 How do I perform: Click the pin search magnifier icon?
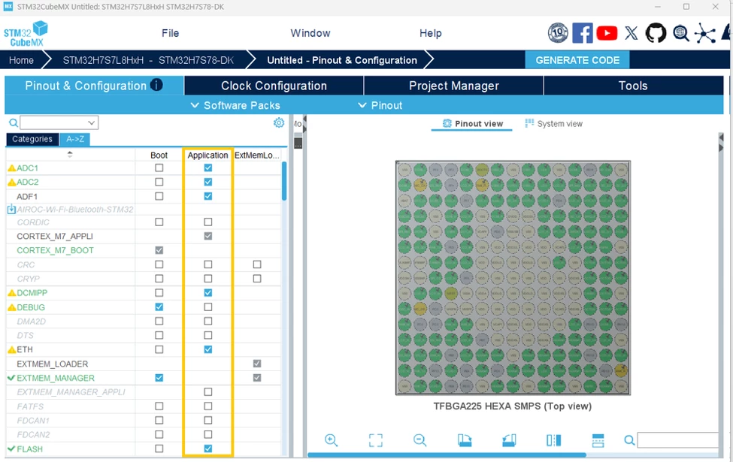tap(629, 440)
